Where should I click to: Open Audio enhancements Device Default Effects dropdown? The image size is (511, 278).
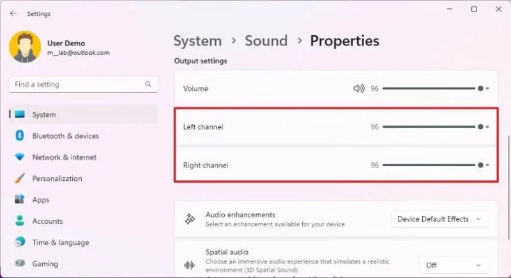pyautogui.click(x=439, y=219)
